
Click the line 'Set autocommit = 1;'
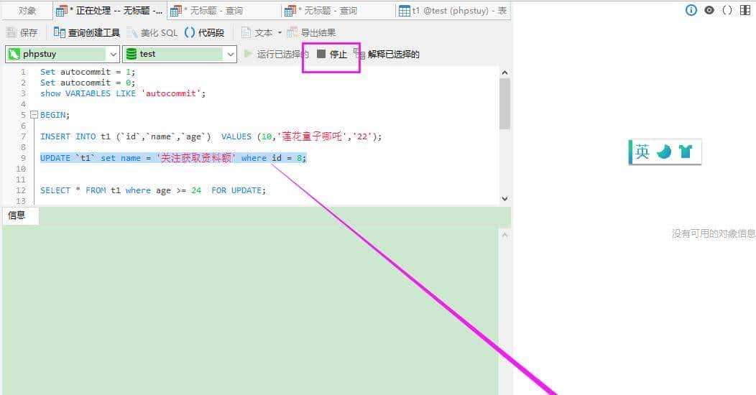(x=88, y=72)
